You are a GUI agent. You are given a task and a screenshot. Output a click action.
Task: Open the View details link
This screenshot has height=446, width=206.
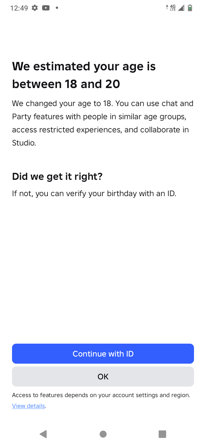point(28,406)
